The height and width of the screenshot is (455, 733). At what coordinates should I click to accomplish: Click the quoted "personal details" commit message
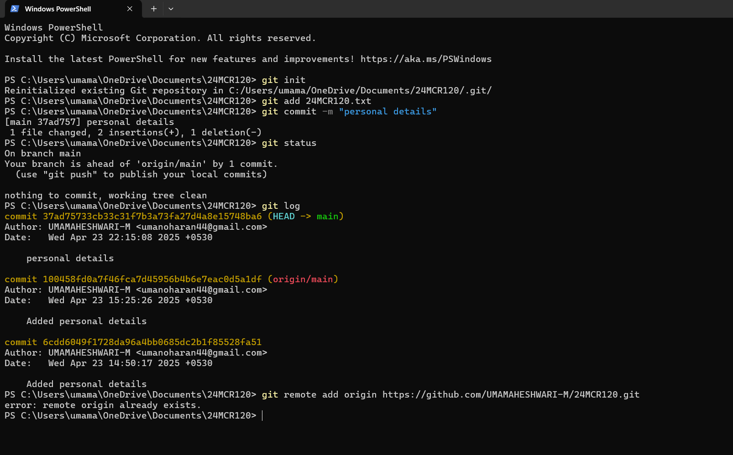click(x=388, y=112)
